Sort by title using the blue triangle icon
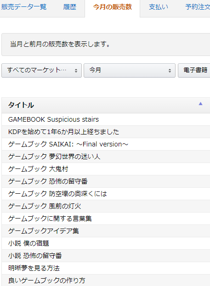 [x=200, y=104]
